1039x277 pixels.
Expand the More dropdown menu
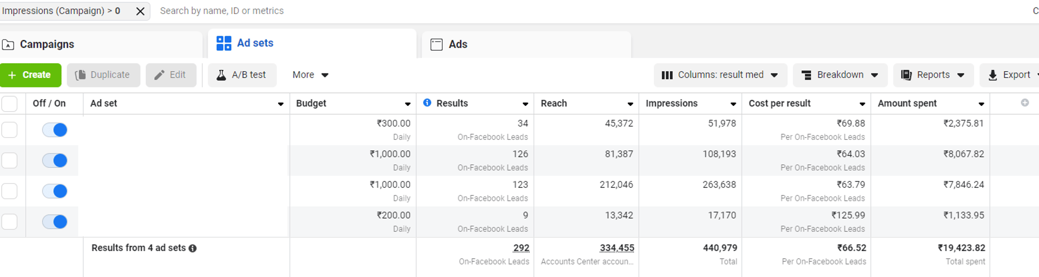pos(310,75)
